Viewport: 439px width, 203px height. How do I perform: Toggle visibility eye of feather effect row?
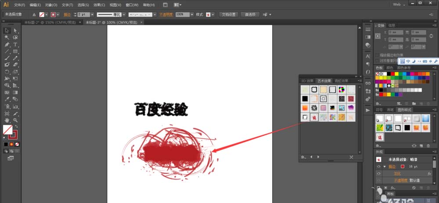pyautogui.click(x=378, y=174)
